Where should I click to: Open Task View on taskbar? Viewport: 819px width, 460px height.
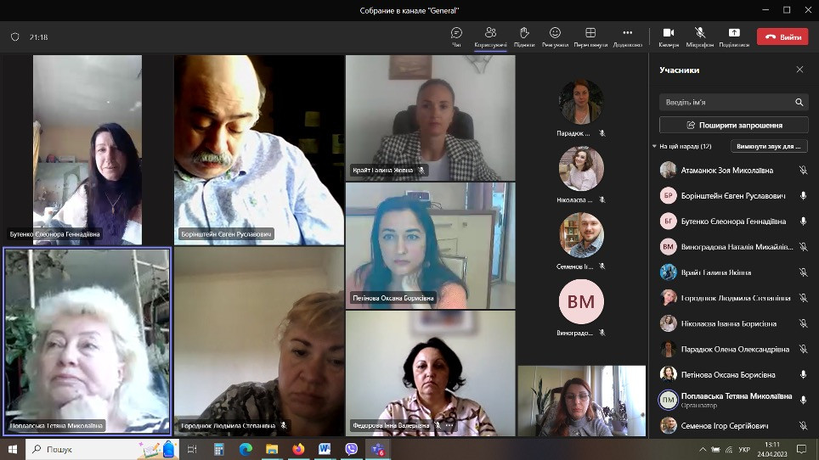coord(192,449)
